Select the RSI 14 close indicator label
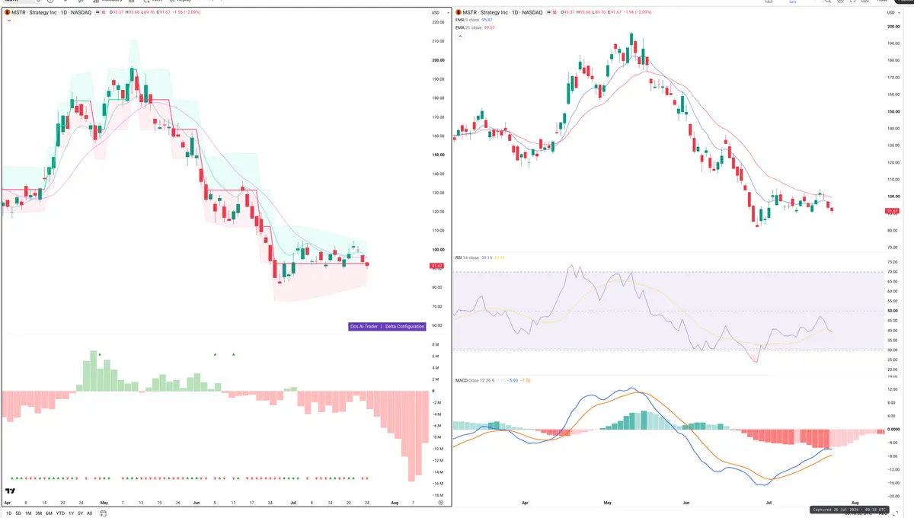914x518 pixels. 467,257
